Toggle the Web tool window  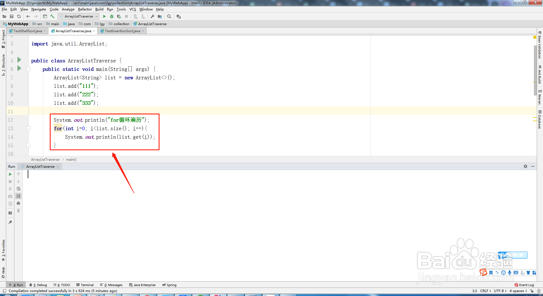point(3,272)
